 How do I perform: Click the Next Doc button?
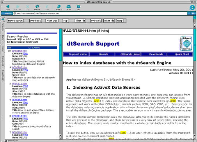[x=52, y=21]
